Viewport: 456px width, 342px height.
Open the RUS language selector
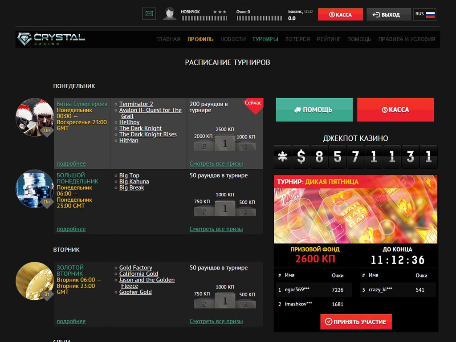(x=424, y=14)
